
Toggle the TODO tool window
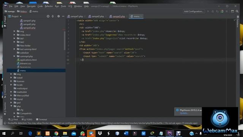click(x=27, y=119)
